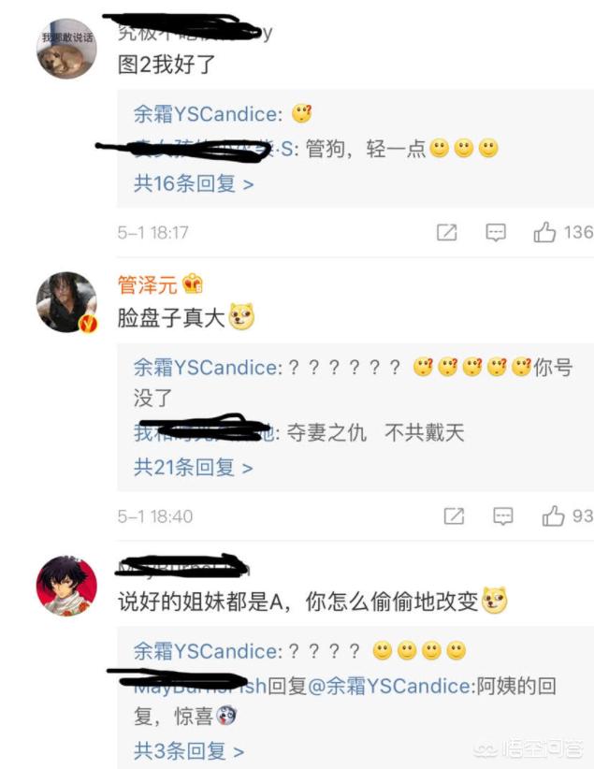This screenshot has height=769, width=594.
Task: Open reply bubble icon on 管泽元's comment
Action: (502, 516)
